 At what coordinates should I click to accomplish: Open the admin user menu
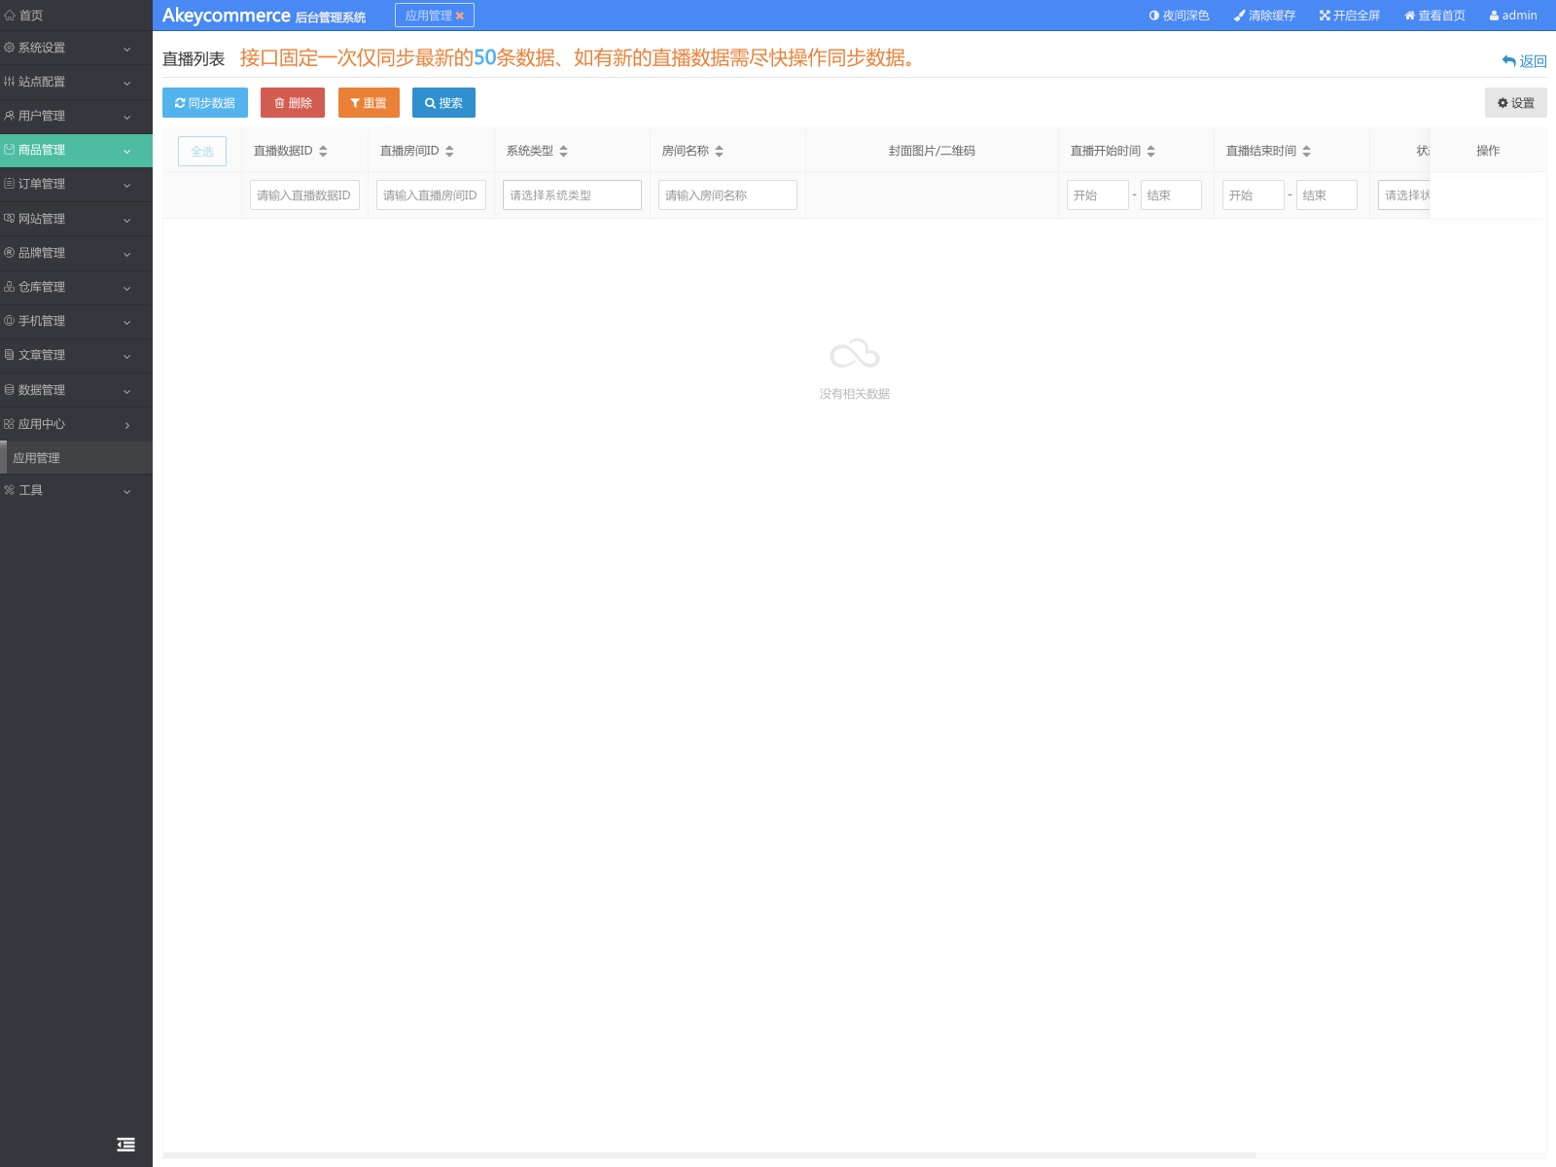[x=1513, y=16]
